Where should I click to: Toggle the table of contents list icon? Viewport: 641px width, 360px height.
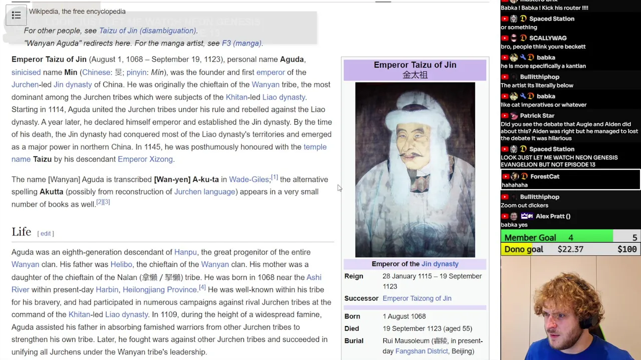pyautogui.click(x=16, y=15)
